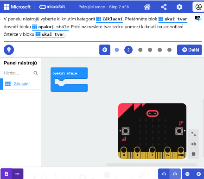Stop the simulator
The image size is (204, 179).
coord(193,154)
